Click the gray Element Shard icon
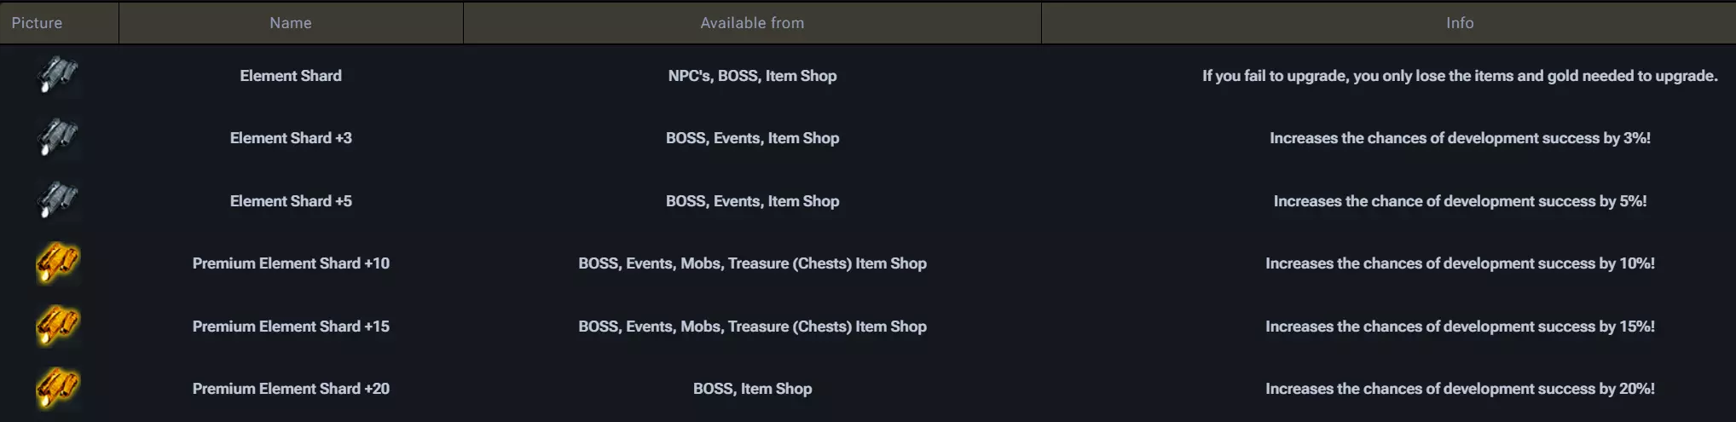 tap(58, 75)
